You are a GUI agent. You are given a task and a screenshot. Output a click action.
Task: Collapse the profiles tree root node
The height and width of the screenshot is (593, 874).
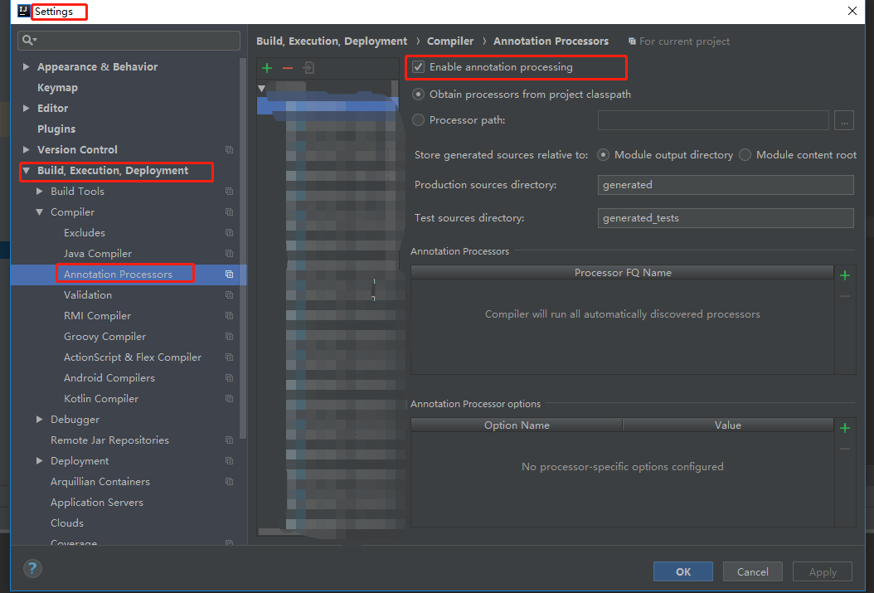coord(261,88)
